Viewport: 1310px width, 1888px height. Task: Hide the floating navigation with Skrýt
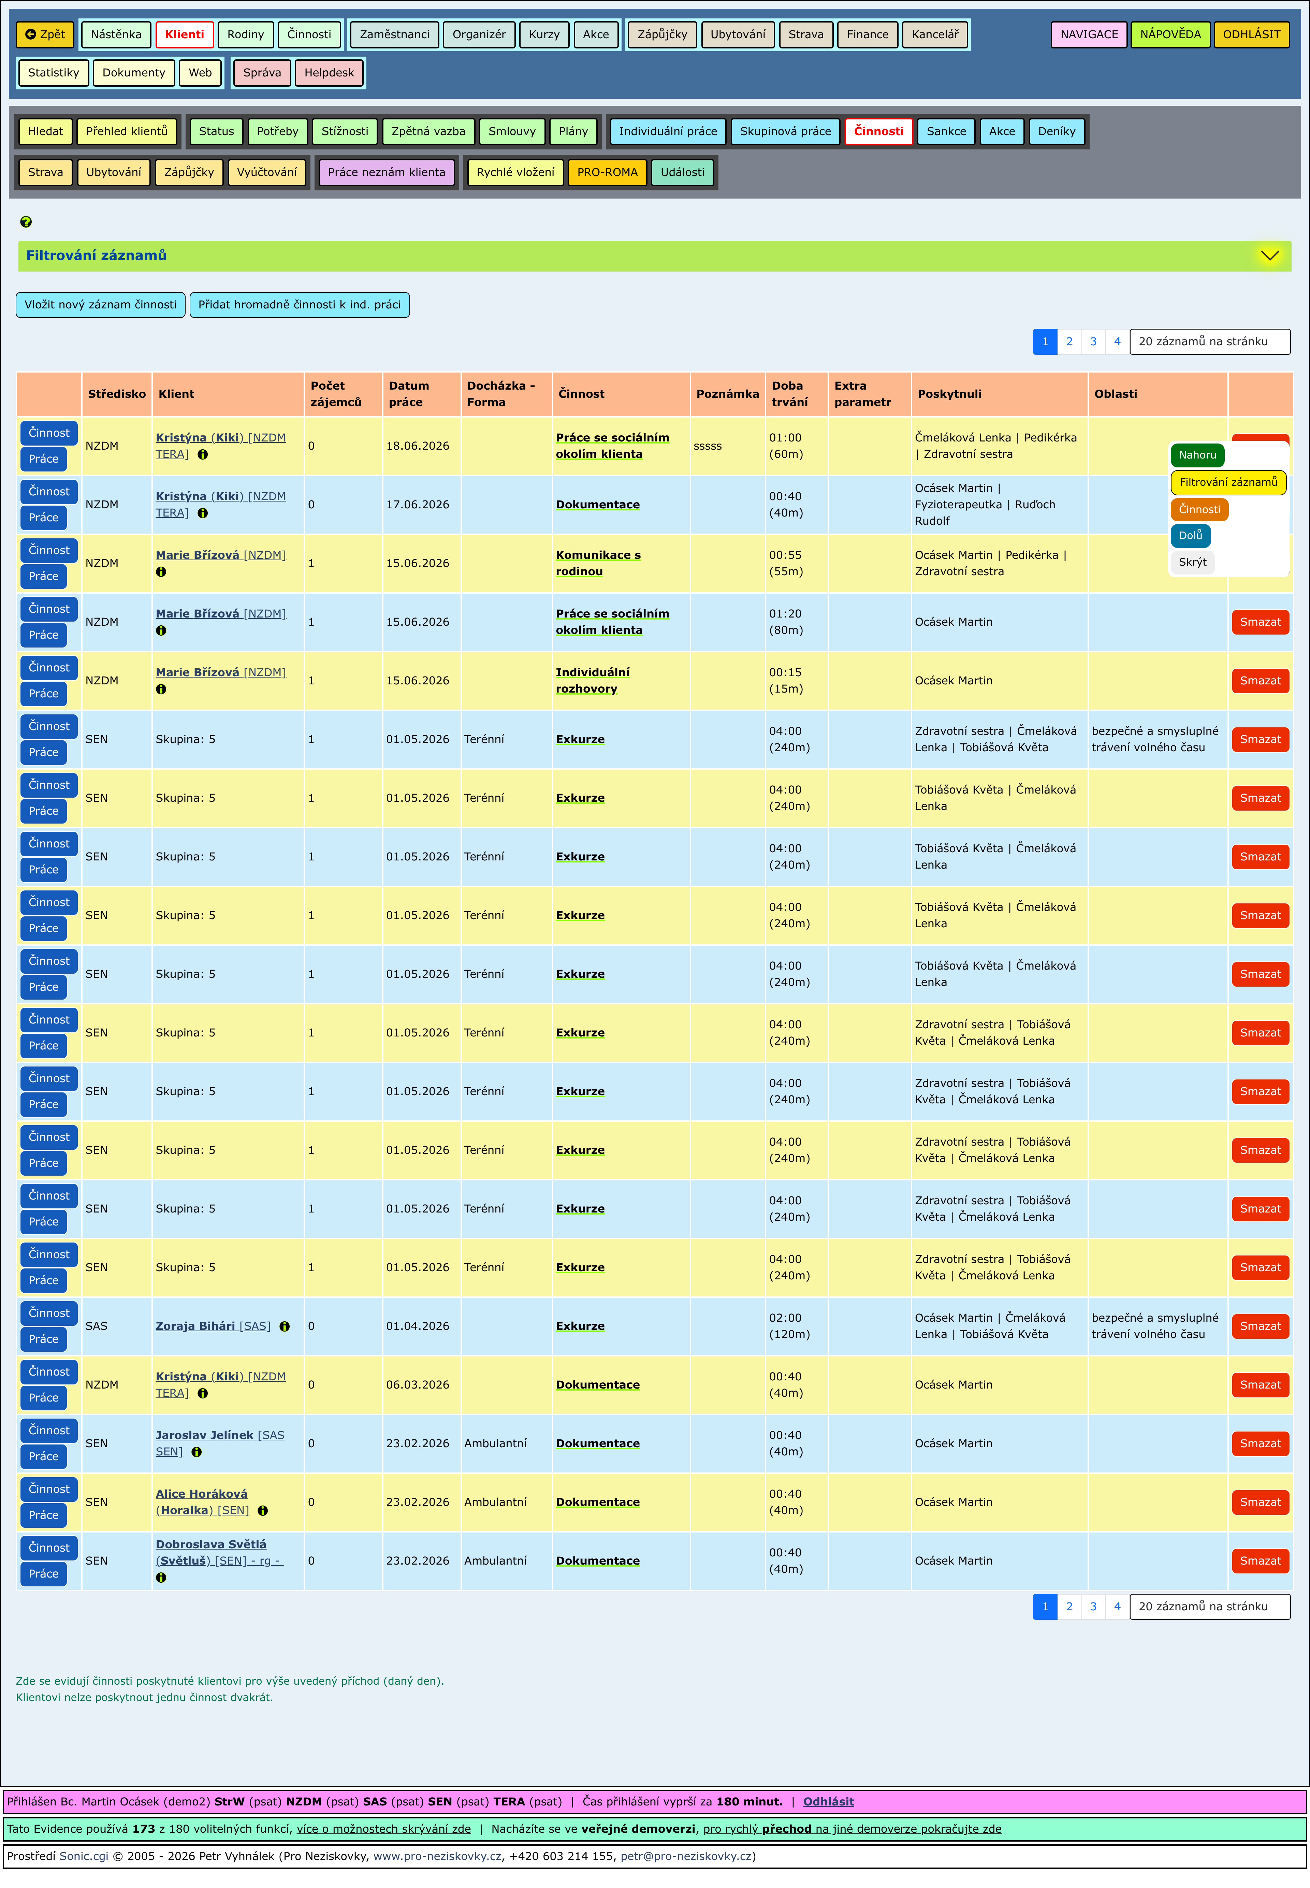(x=1192, y=562)
